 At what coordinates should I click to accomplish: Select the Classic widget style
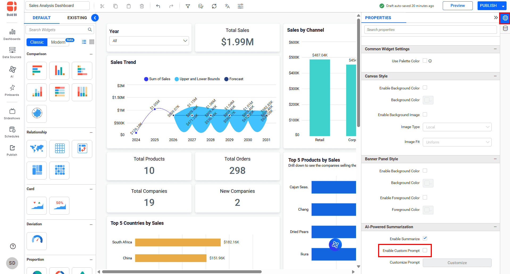click(x=37, y=42)
